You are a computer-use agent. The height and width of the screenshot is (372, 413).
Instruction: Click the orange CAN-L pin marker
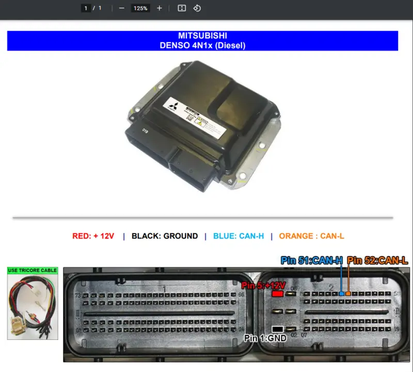pyautogui.click(x=348, y=294)
